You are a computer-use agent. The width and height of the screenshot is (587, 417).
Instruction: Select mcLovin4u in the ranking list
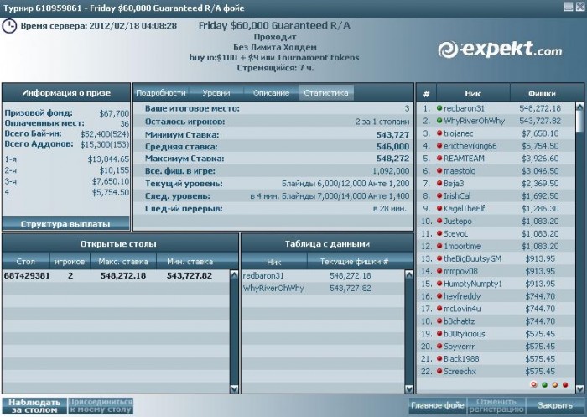(x=462, y=309)
